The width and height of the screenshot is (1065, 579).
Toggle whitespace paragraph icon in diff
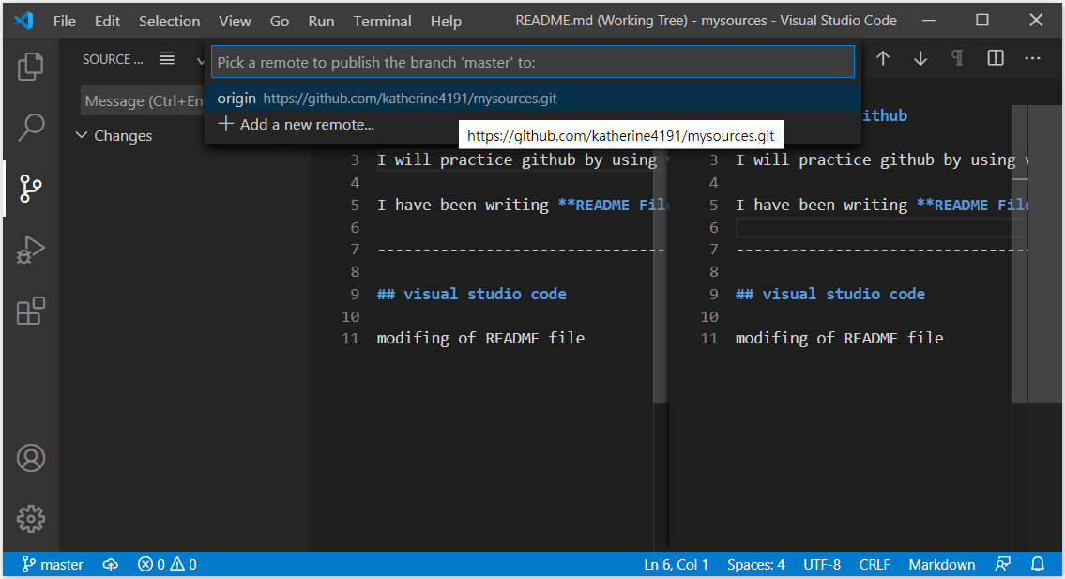point(958,58)
